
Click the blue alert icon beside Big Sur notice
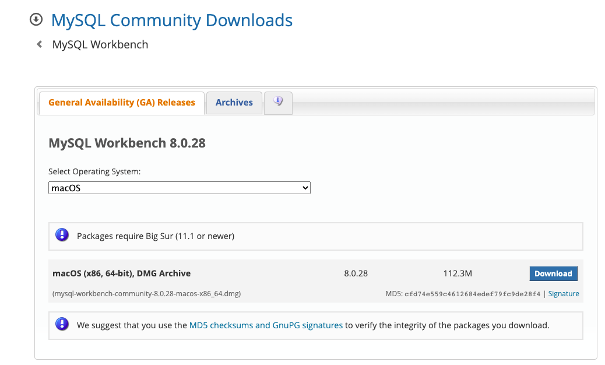tap(62, 235)
